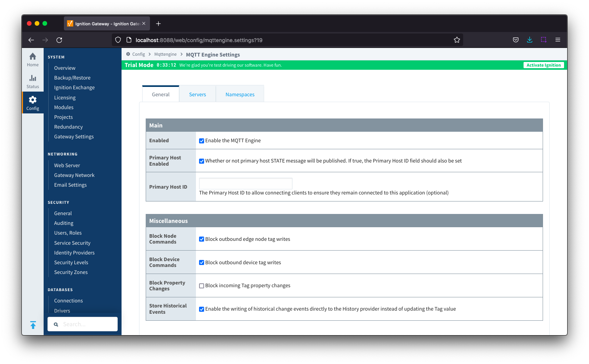Open Ignition Exchange link

tap(74, 87)
